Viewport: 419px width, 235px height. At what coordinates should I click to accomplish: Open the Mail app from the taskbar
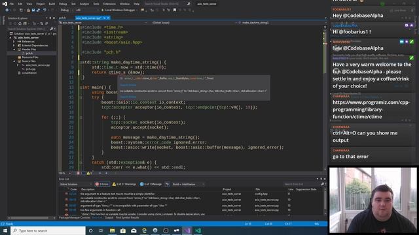pos(134,230)
